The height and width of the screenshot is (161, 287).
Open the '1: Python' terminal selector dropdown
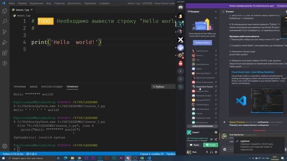(x=163, y=87)
